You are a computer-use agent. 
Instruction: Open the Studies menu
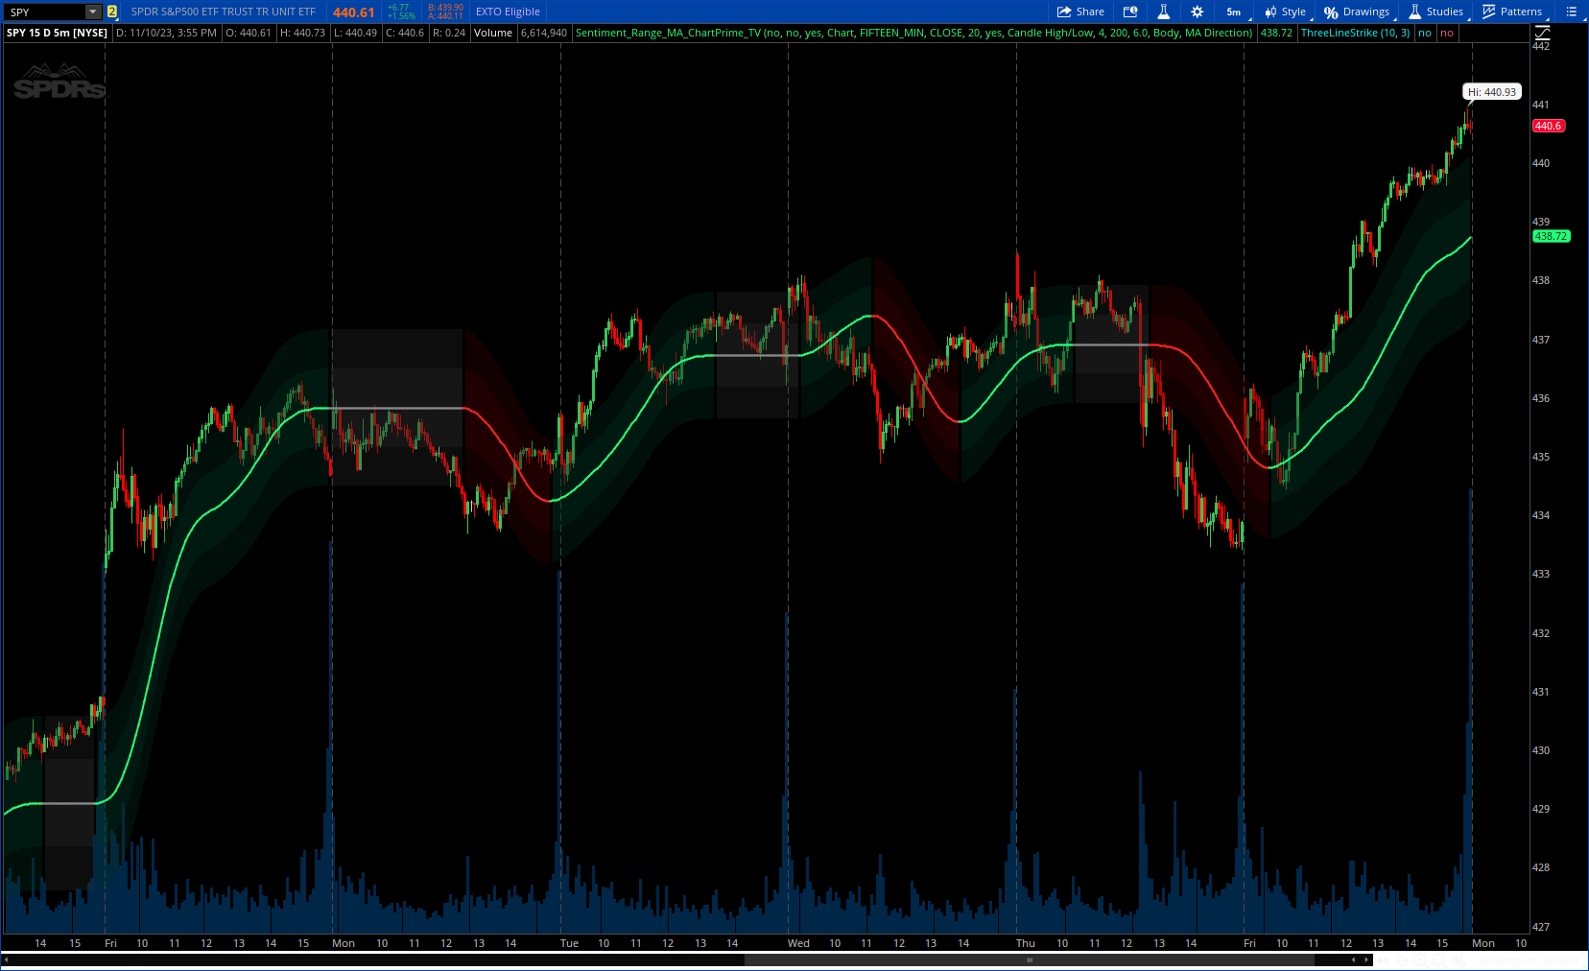tap(1436, 12)
